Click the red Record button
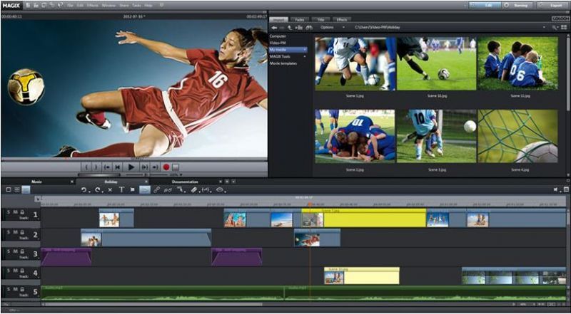 [x=166, y=167]
